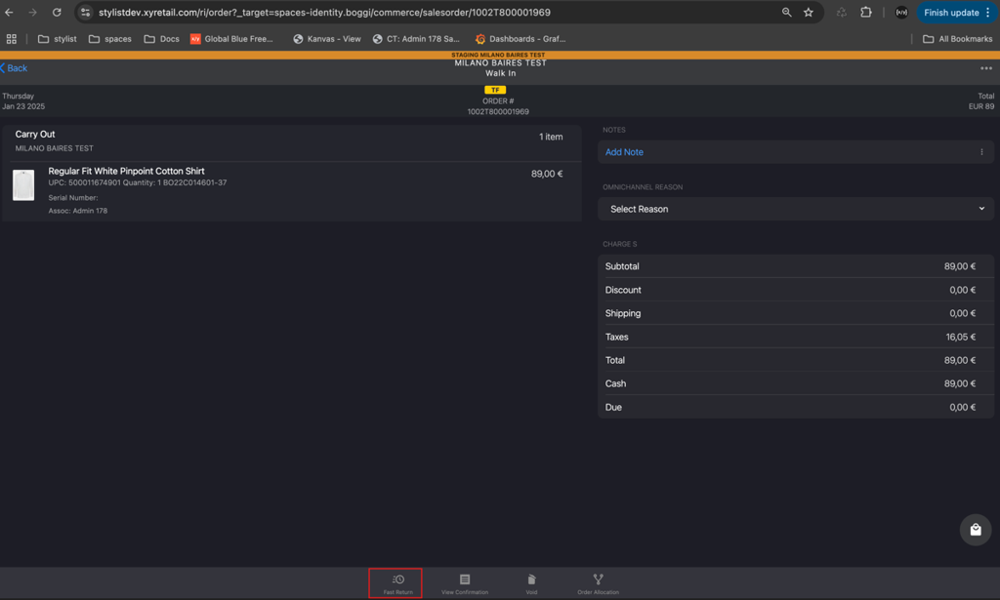This screenshot has height=600, width=1000.
Task: Click the browser forward arrow
Action: pos(32,12)
